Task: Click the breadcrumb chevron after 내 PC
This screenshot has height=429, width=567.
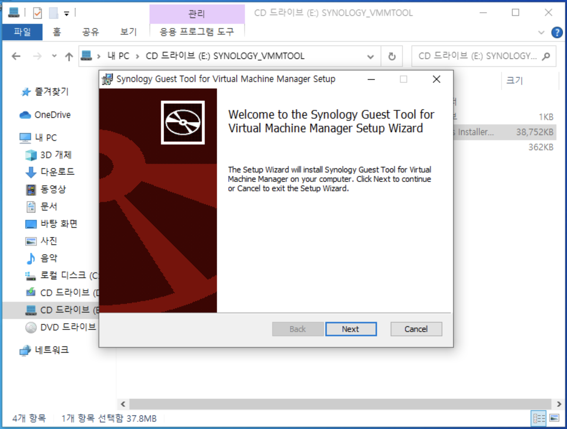Action: tap(137, 56)
